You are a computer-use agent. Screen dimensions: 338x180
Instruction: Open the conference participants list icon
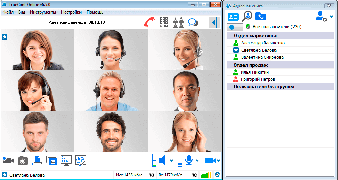click(178, 22)
